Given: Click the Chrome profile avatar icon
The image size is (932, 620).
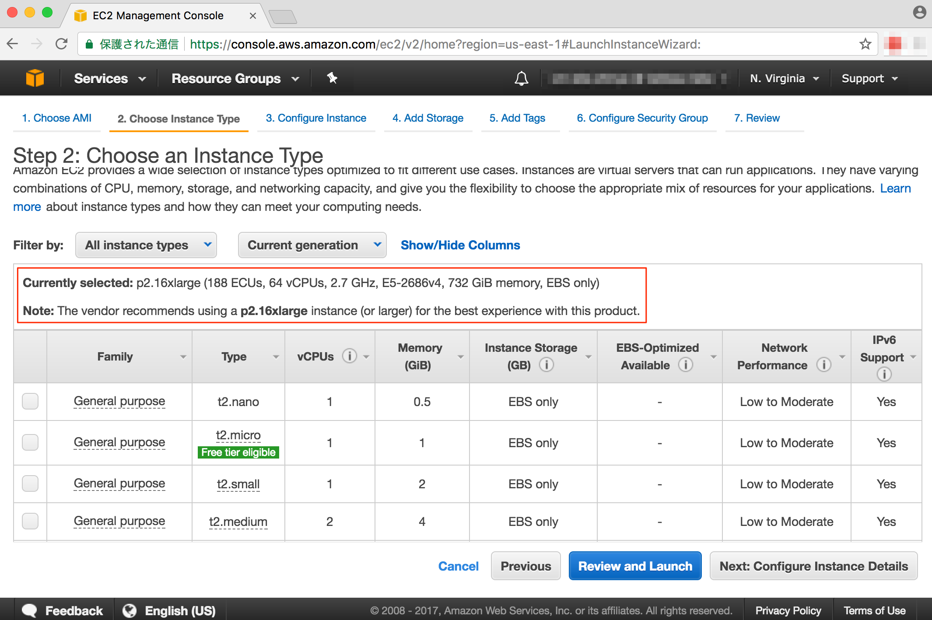Looking at the screenshot, I should coord(919,12).
